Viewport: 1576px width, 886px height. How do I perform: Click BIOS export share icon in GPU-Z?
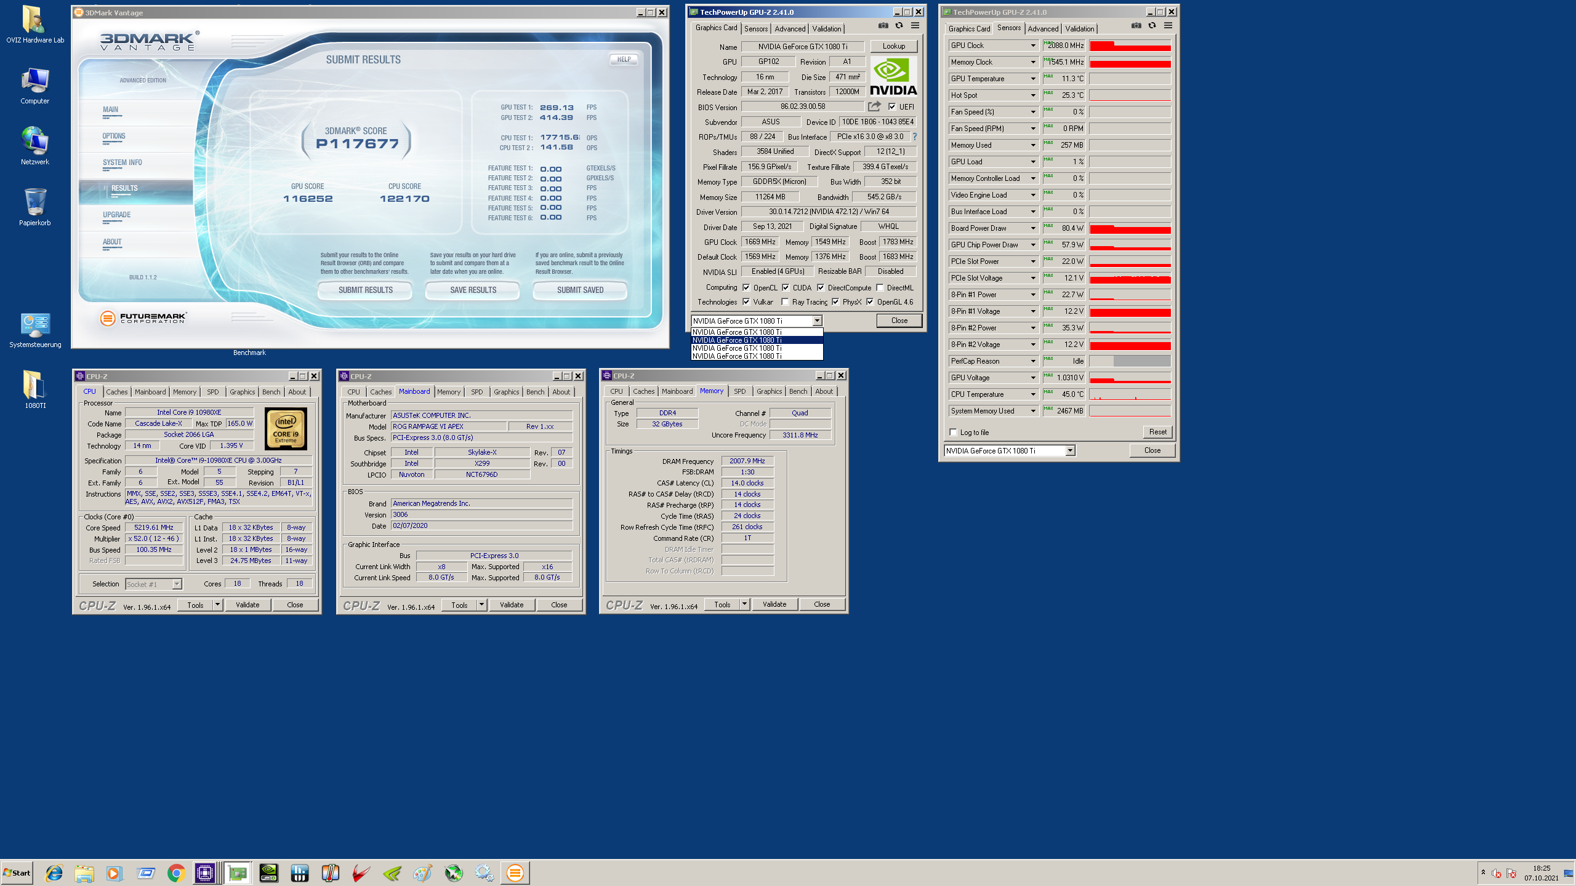pyautogui.click(x=874, y=106)
